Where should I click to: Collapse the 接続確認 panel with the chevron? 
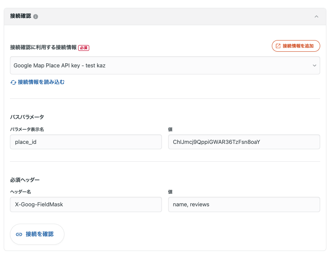(x=316, y=17)
